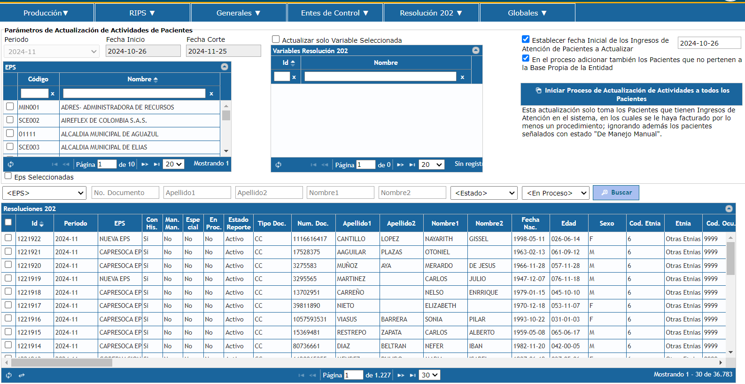
Task: Collapse the EPS grid panel
Action: point(225,67)
